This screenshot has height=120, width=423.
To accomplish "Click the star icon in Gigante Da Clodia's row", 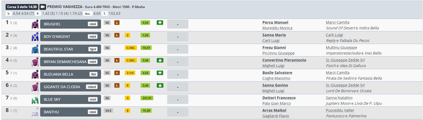I will tap(160, 86).
